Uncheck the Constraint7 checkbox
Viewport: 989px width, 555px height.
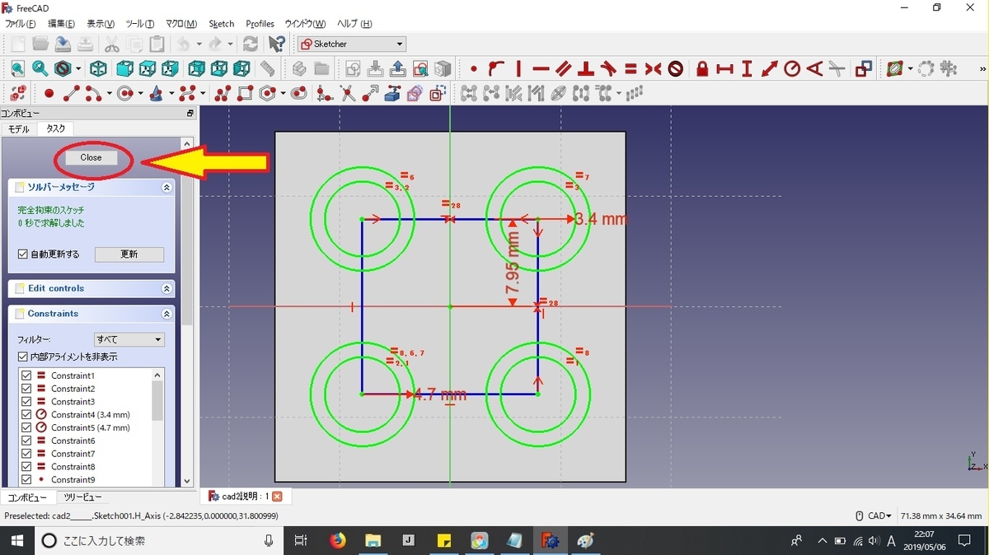[x=26, y=454]
